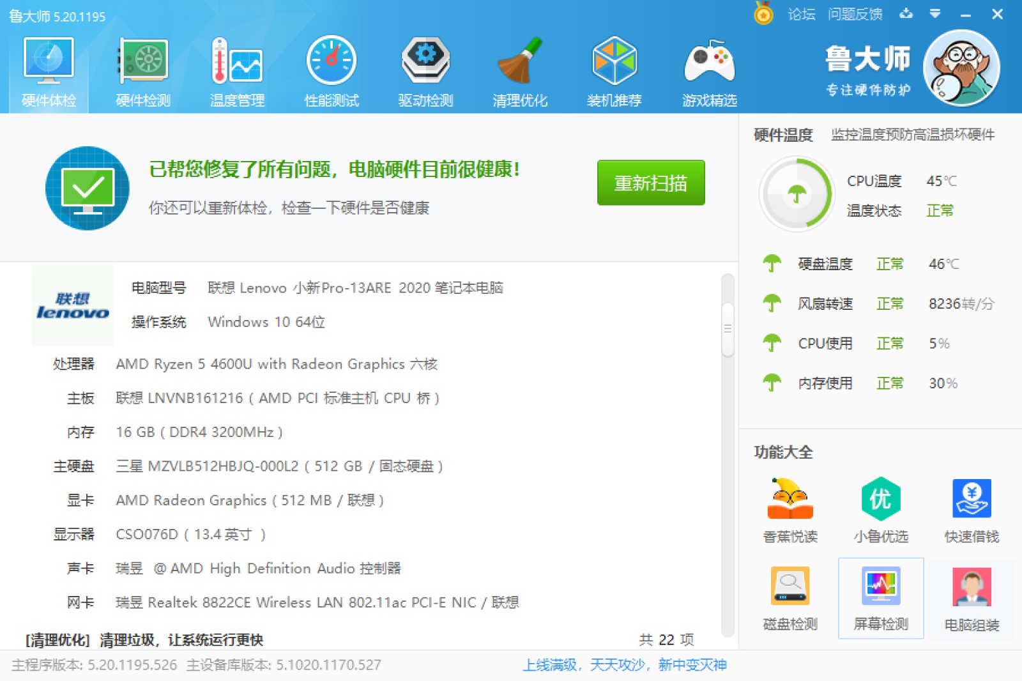Open the title bar dropdown menu arrow

[935, 13]
